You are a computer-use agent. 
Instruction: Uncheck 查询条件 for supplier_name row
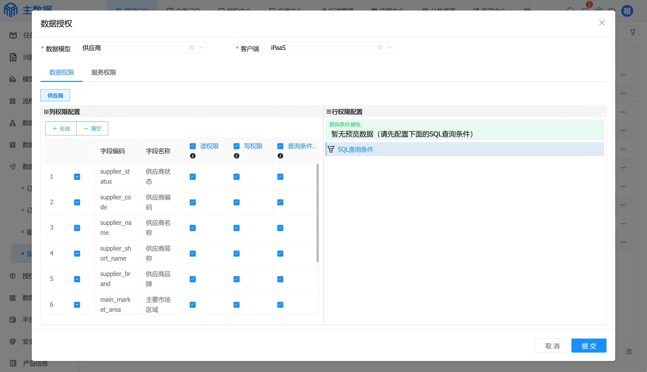(280, 228)
